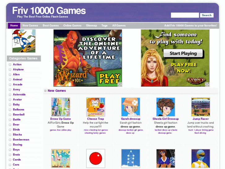225x169 pixels.
Task: Click the Search button
Action: click(x=207, y=15)
